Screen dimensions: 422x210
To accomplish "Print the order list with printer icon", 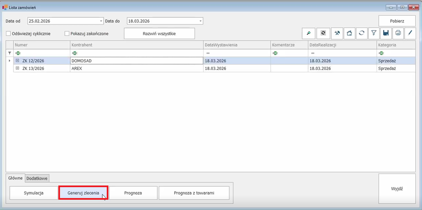I will click(x=398, y=33).
